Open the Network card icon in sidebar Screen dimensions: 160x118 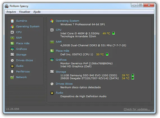(x=12, y=78)
